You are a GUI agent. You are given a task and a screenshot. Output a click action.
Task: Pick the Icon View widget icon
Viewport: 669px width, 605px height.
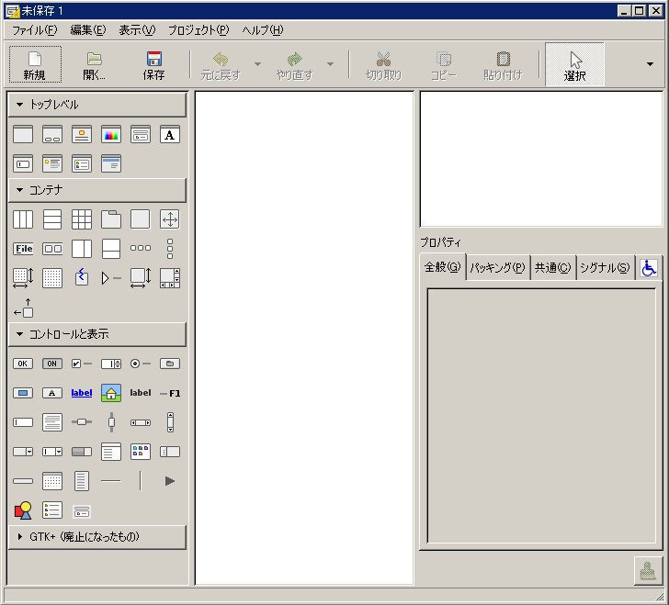141,452
